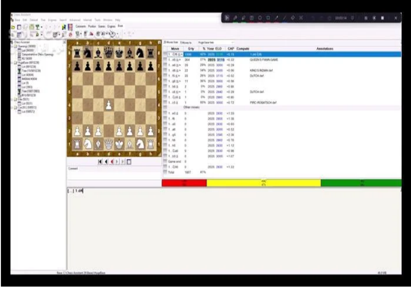Open dropdown arrow beside top-row trophy icon

pos(41,27)
